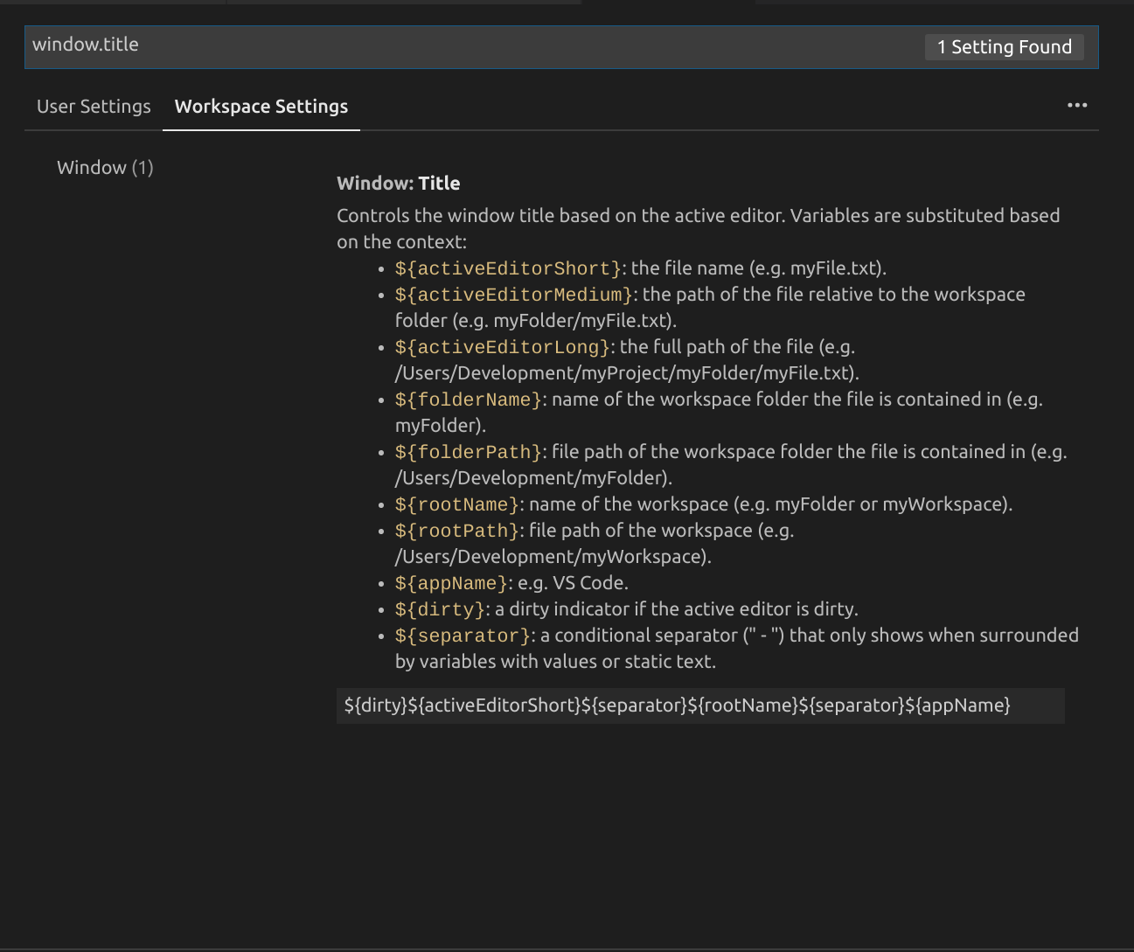This screenshot has height=952, width=1134.
Task: Click the ${rootName} variable text
Action: pos(457,504)
